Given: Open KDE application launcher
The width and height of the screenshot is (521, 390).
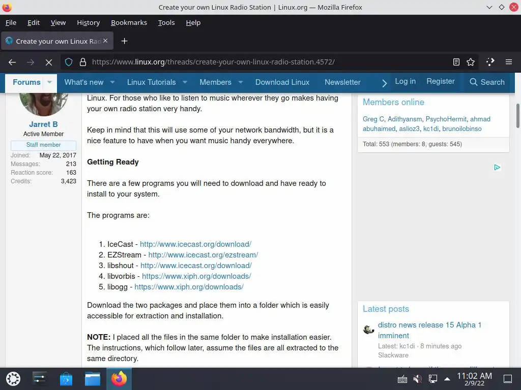Looking at the screenshot, I should tap(13, 379).
